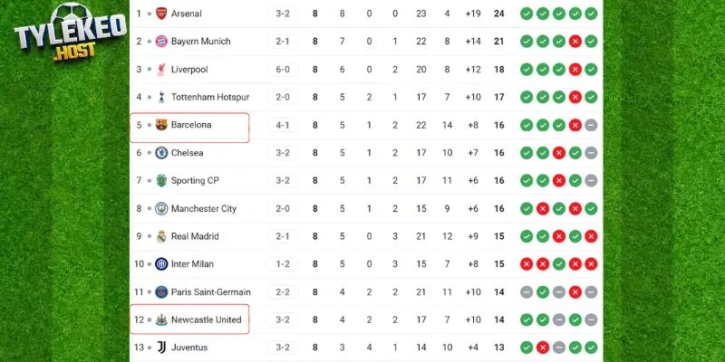Open the Paris Saint-Germain team link
This screenshot has width=725, height=362.
[210, 292]
